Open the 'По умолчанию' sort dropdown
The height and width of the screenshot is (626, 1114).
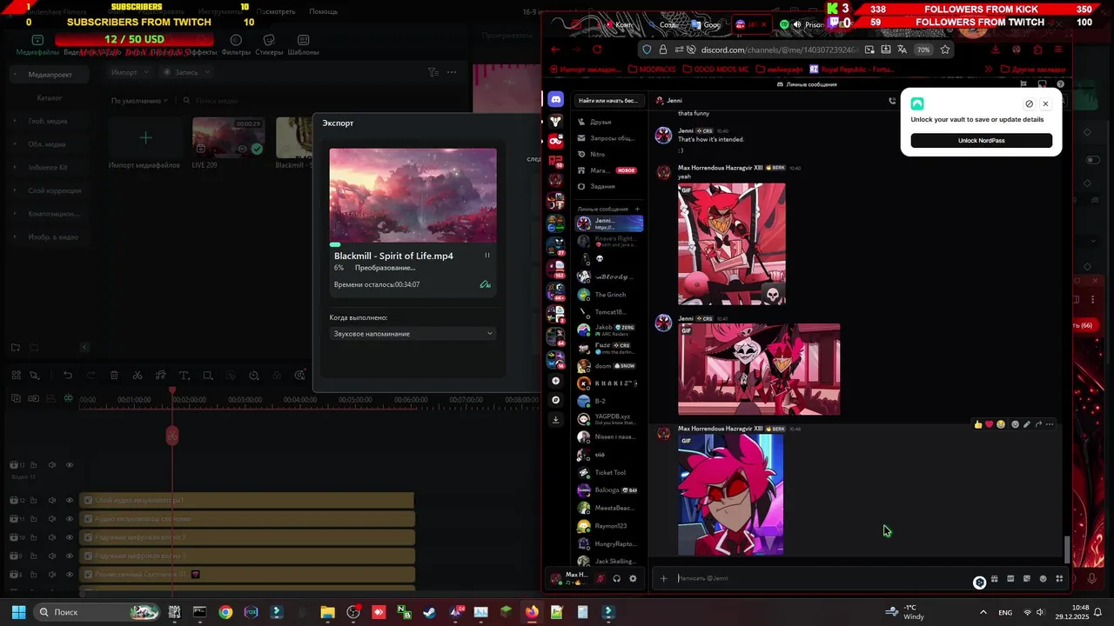[x=139, y=101]
